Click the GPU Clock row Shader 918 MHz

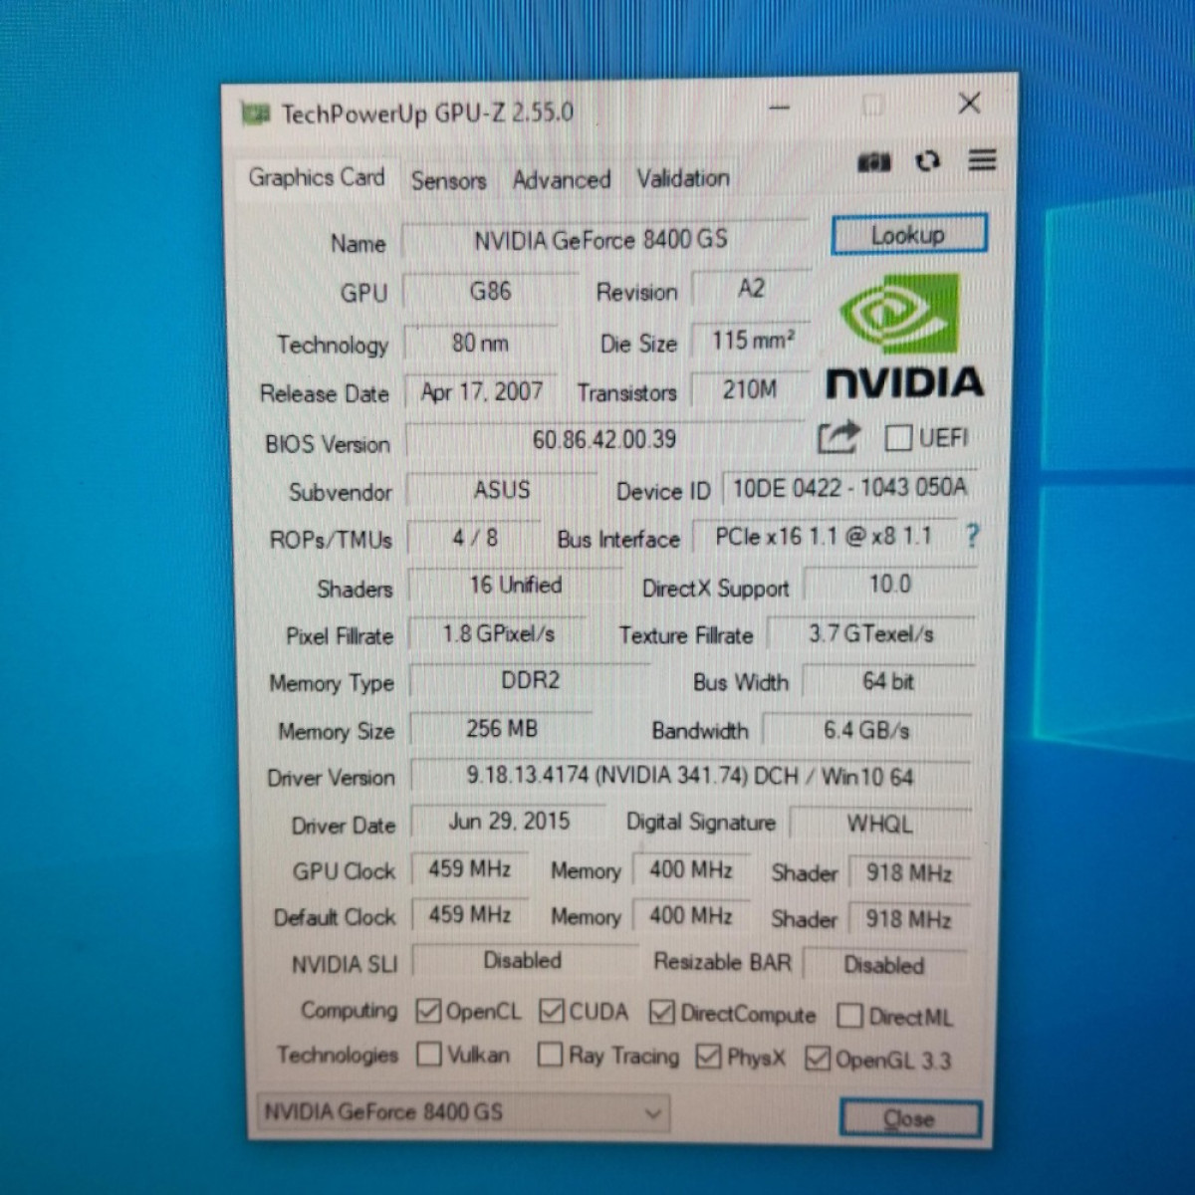(908, 873)
